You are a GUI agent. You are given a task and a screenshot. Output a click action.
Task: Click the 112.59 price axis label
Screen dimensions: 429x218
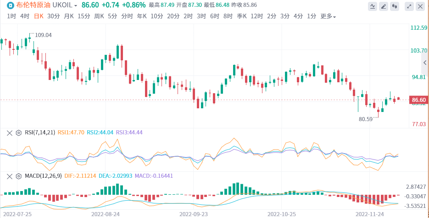click(x=419, y=28)
